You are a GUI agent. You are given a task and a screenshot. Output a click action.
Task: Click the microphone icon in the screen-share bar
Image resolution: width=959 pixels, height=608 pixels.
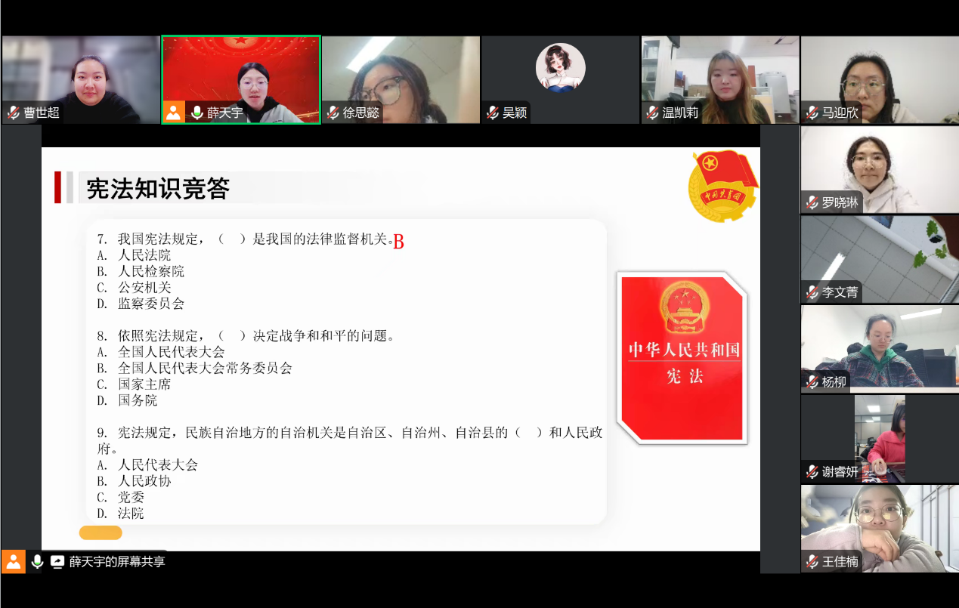click(37, 561)
